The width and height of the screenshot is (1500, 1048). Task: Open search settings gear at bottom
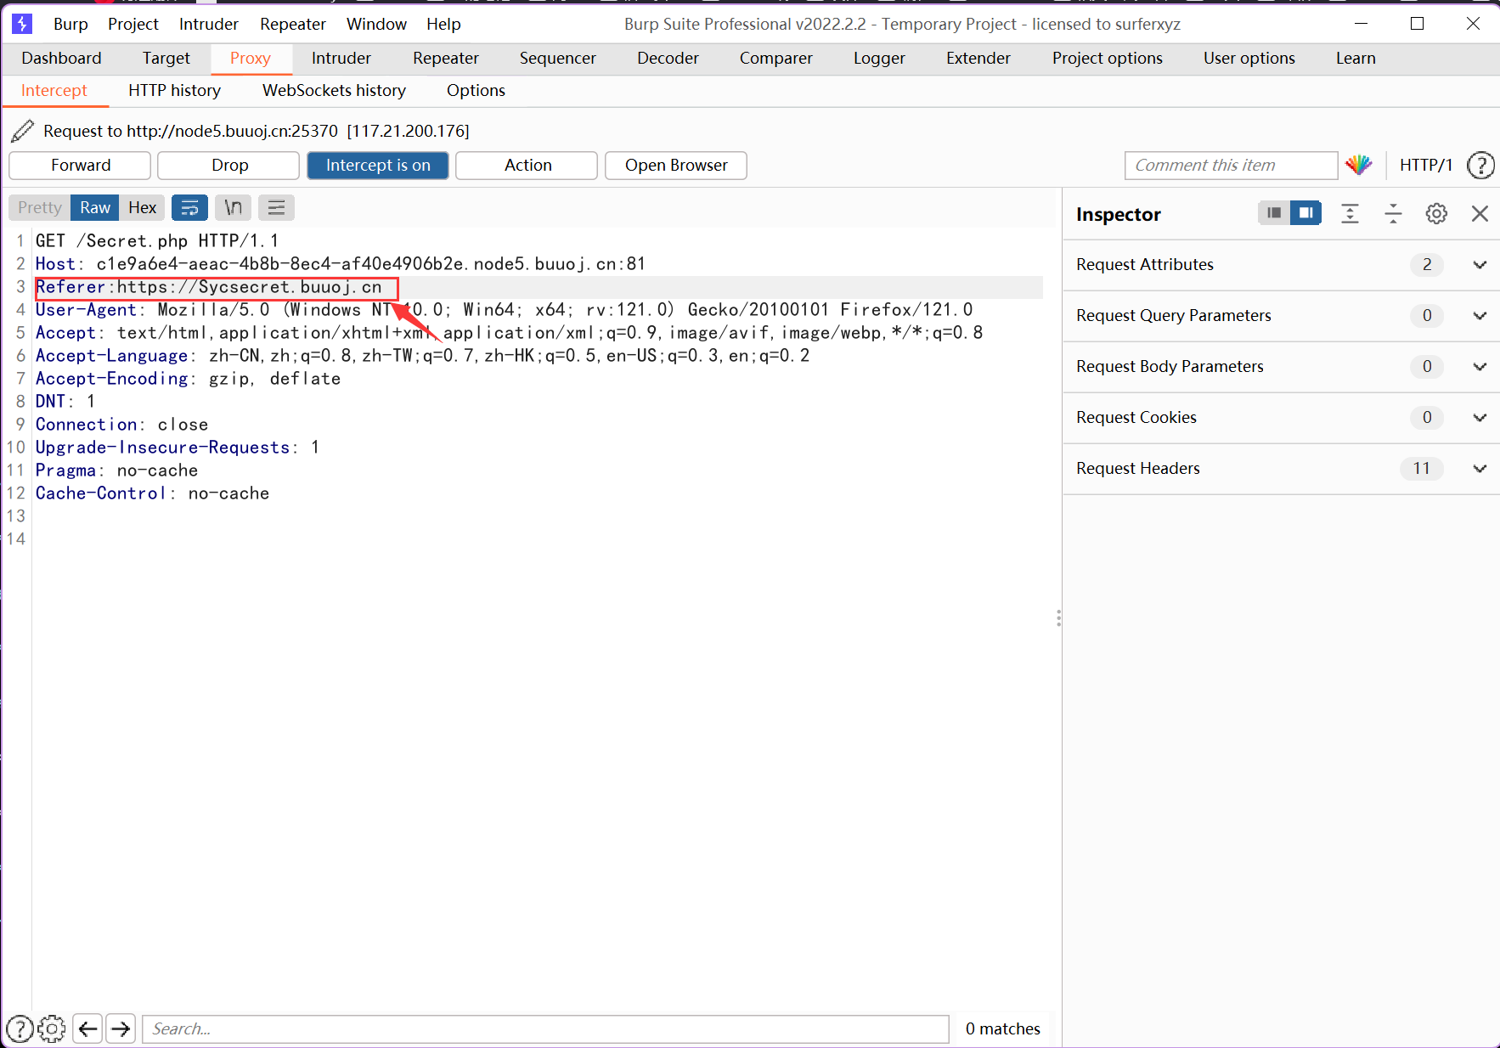coord(52,1028)
